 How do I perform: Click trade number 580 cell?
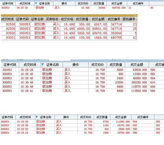(x=153, y=70)
